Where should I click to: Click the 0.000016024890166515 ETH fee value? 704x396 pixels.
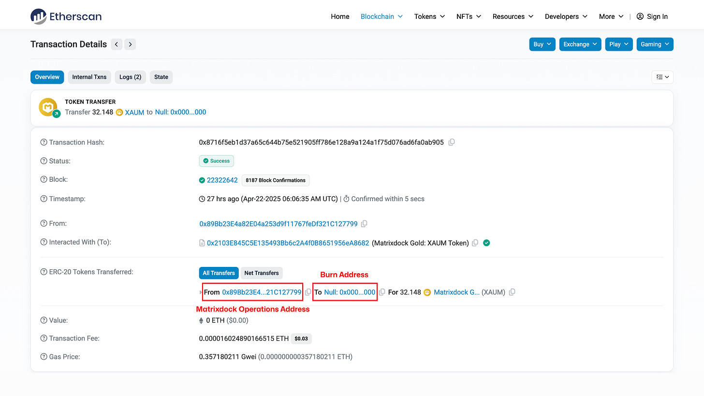click(x=244, y=338)
